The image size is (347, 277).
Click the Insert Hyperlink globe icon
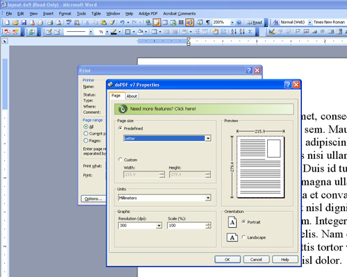[x=149, y=22]
